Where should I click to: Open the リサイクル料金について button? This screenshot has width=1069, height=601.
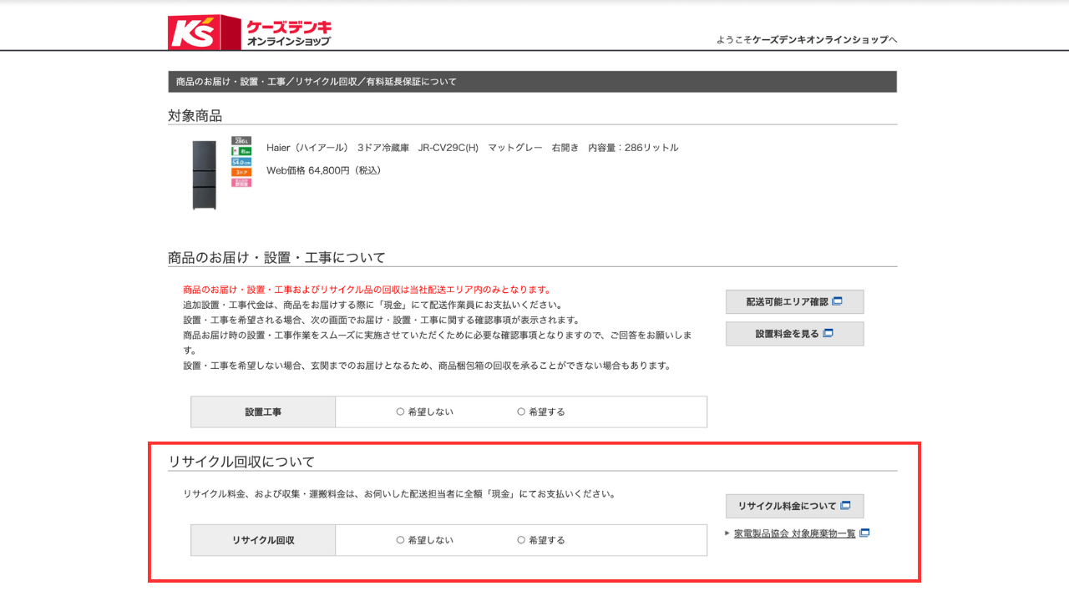[x=794, y=506]
